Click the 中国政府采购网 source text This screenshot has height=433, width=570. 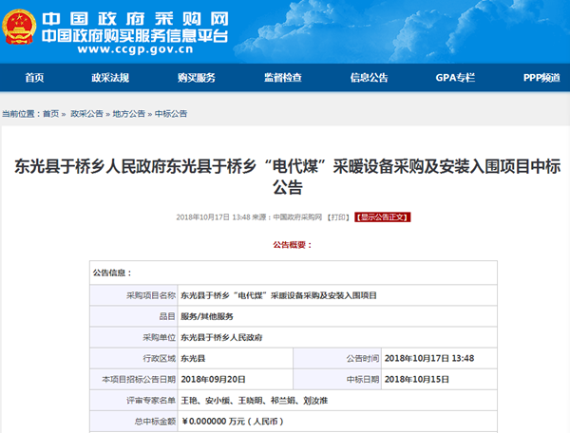pos(296,217)
